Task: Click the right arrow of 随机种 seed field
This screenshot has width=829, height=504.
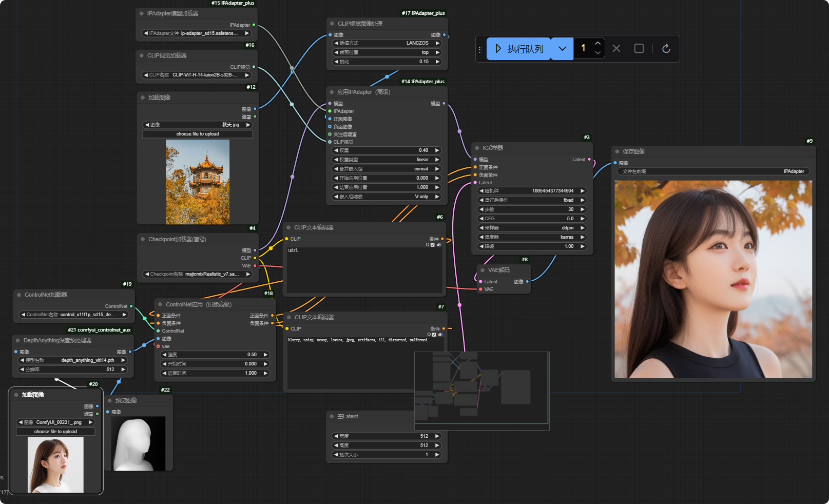Action: tap(583, 191)
